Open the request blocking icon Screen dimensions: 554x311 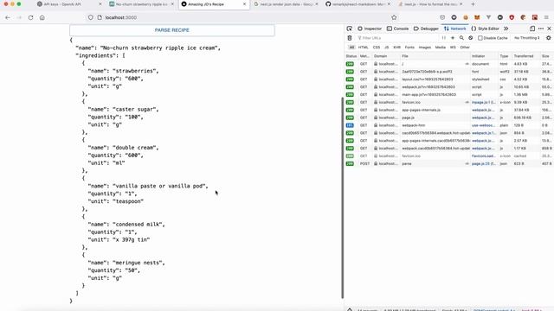[x=471, y=38]
